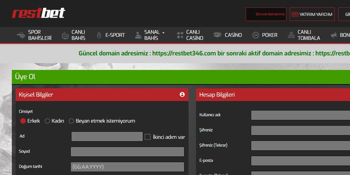Click the 777 icon beside Casino
The height and width of the screenshot is (175, 350).
217,35
